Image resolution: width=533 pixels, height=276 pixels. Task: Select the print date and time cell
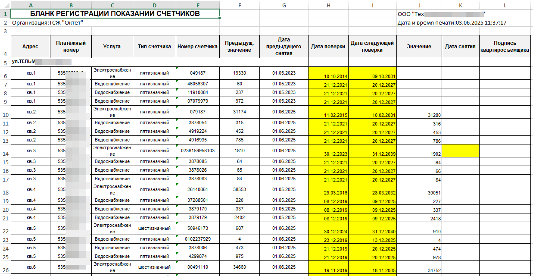[x=452, y=22]
